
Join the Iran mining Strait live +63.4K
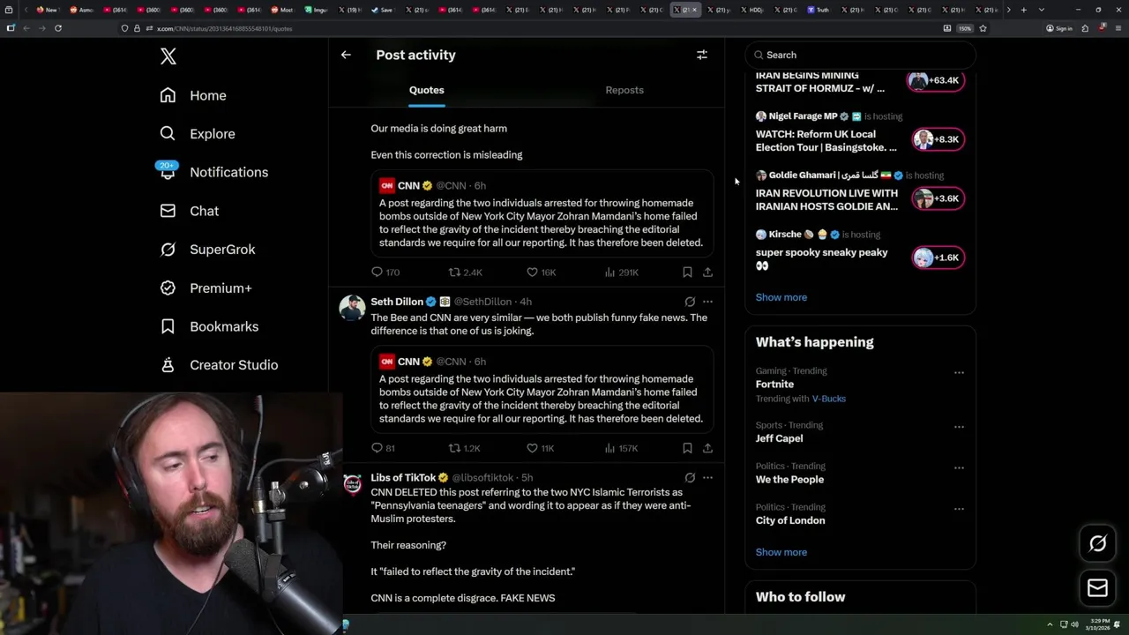935,80
